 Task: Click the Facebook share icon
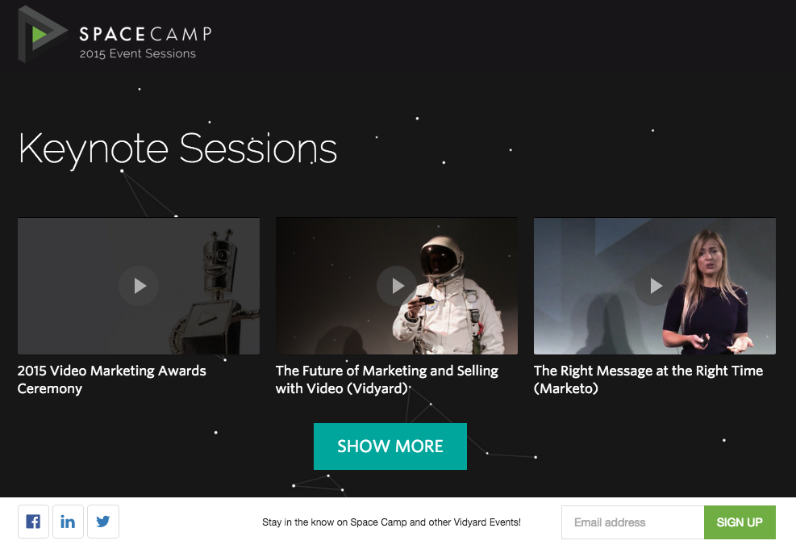[x=33, y=521]
